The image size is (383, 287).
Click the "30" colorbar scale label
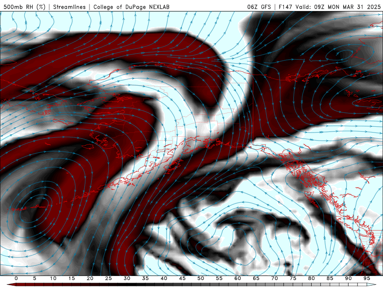tap(127, 278)
